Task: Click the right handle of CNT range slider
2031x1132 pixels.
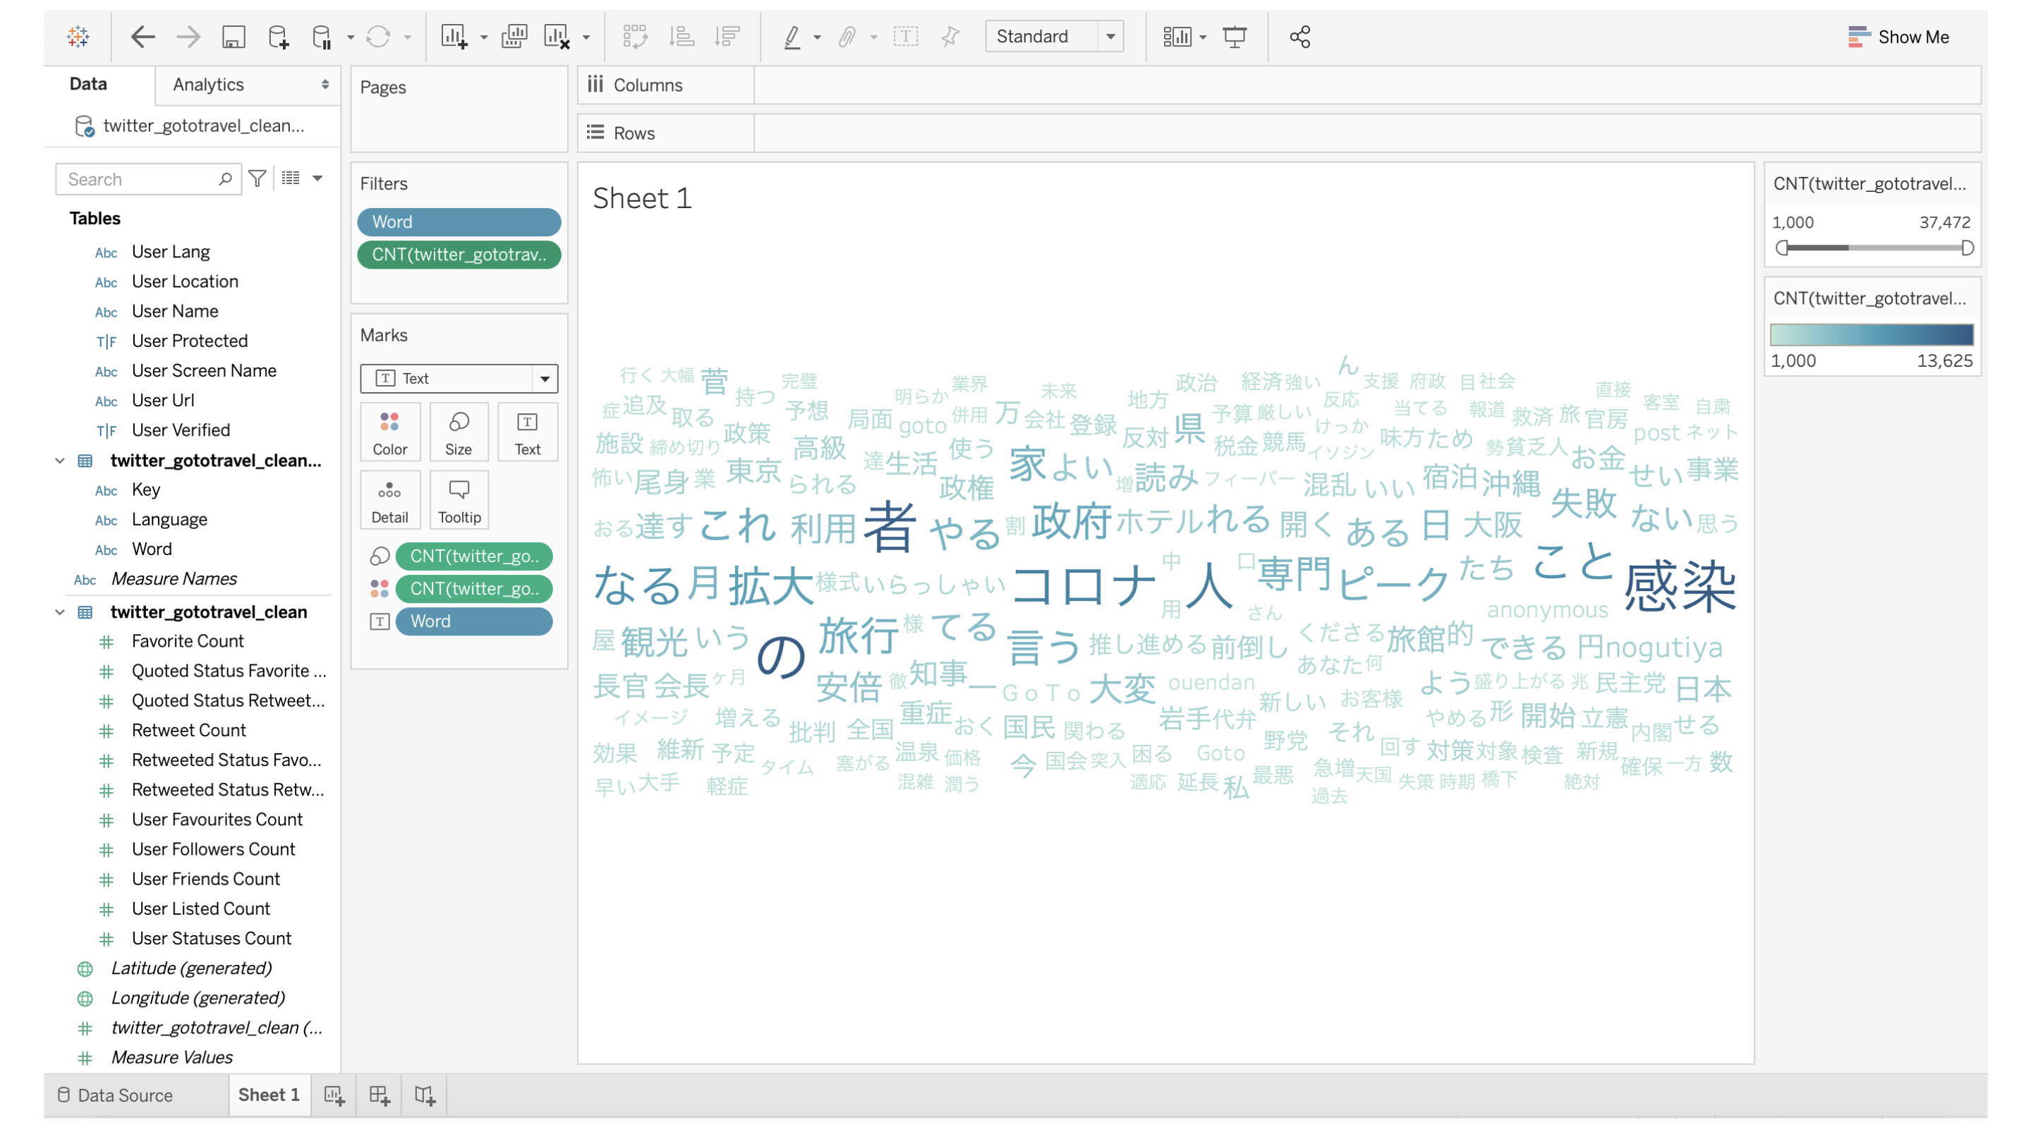Action: click(1968, 248)
